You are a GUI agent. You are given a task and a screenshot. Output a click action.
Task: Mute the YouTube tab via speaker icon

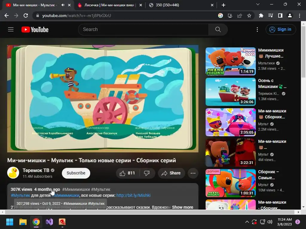[63, 5]
